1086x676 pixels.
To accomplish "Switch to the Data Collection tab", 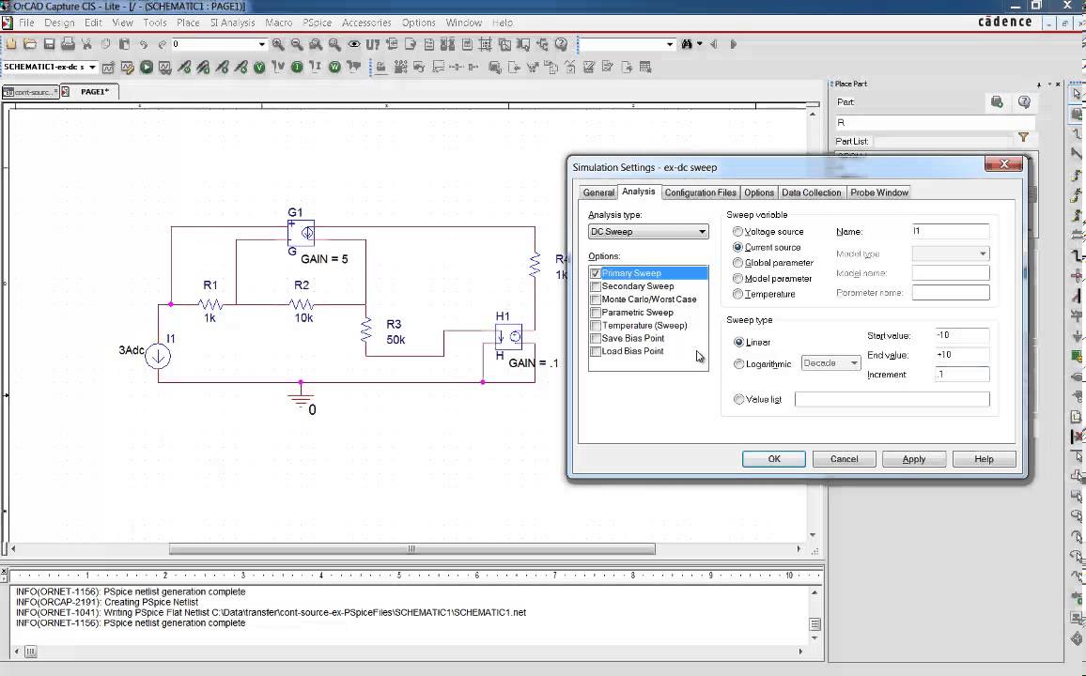I will tap(811, 193).
